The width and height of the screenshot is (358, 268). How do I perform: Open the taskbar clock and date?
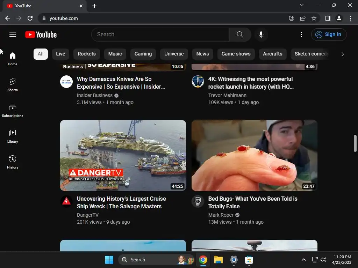click(342, 260)
